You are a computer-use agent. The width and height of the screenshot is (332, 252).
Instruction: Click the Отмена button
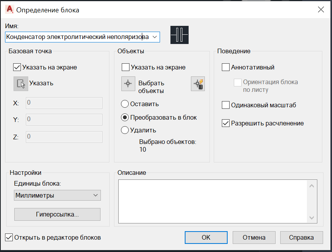point(254,237)
